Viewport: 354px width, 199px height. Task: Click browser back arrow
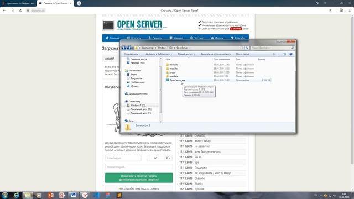coord(4,11)
